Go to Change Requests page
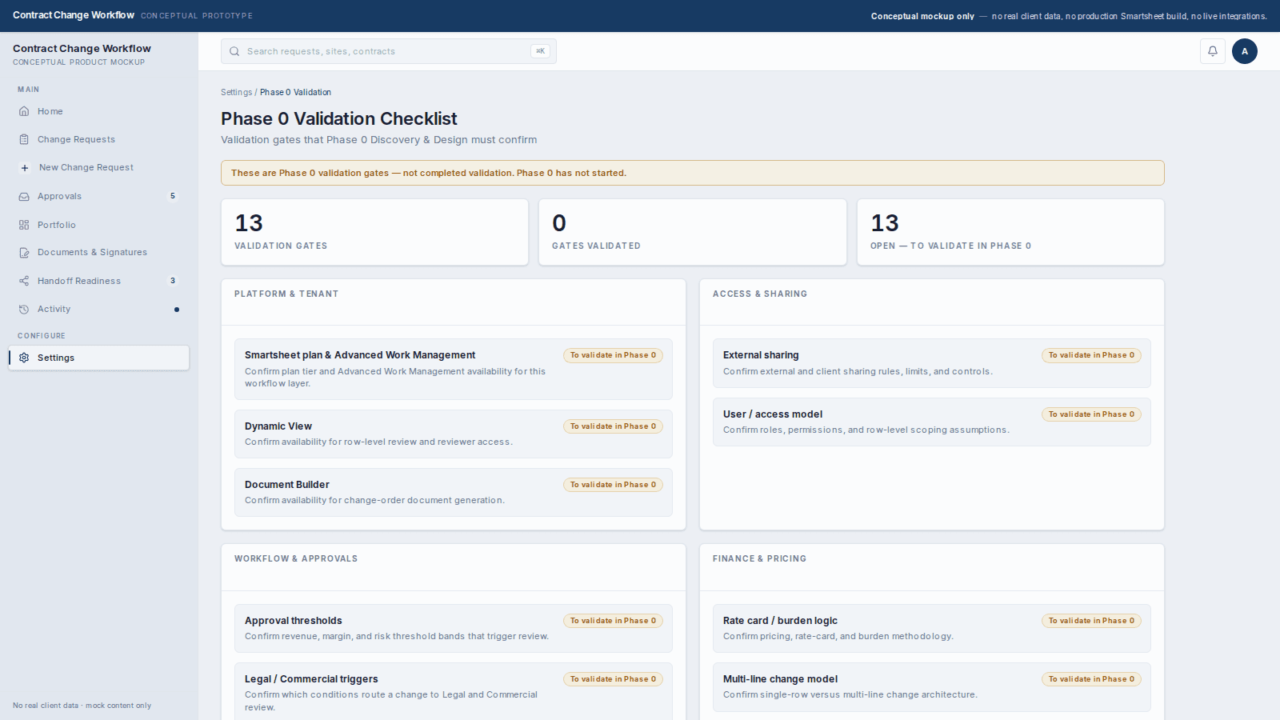1280x720 pixels. click(99, 139)
